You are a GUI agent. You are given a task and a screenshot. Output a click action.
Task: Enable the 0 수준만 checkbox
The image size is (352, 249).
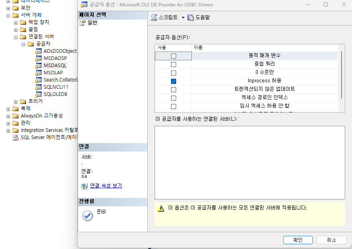[173, 73]
